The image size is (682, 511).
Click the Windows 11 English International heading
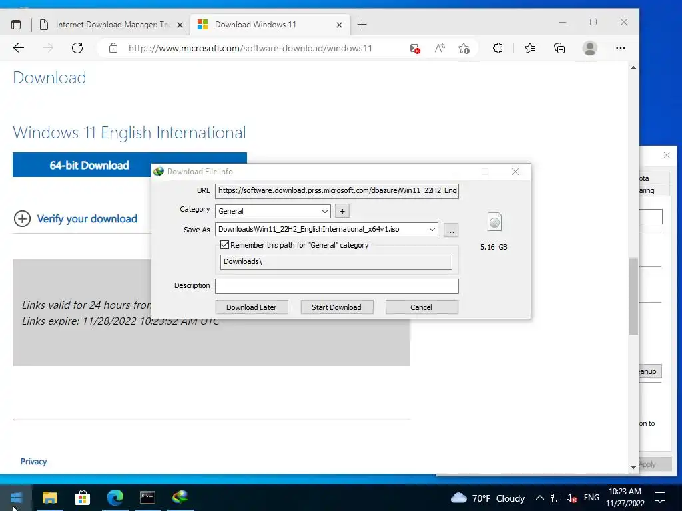point(129,133)
